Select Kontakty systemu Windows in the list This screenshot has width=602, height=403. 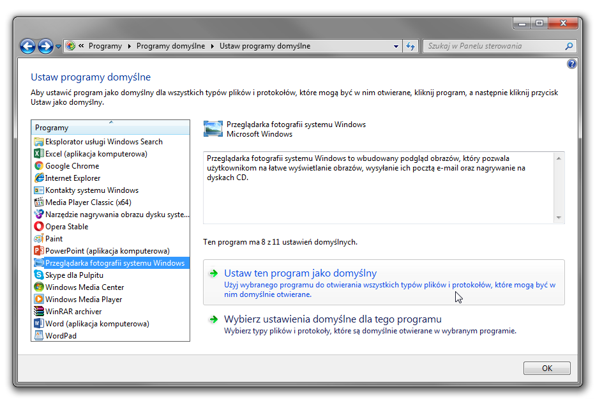click(110, 190)
